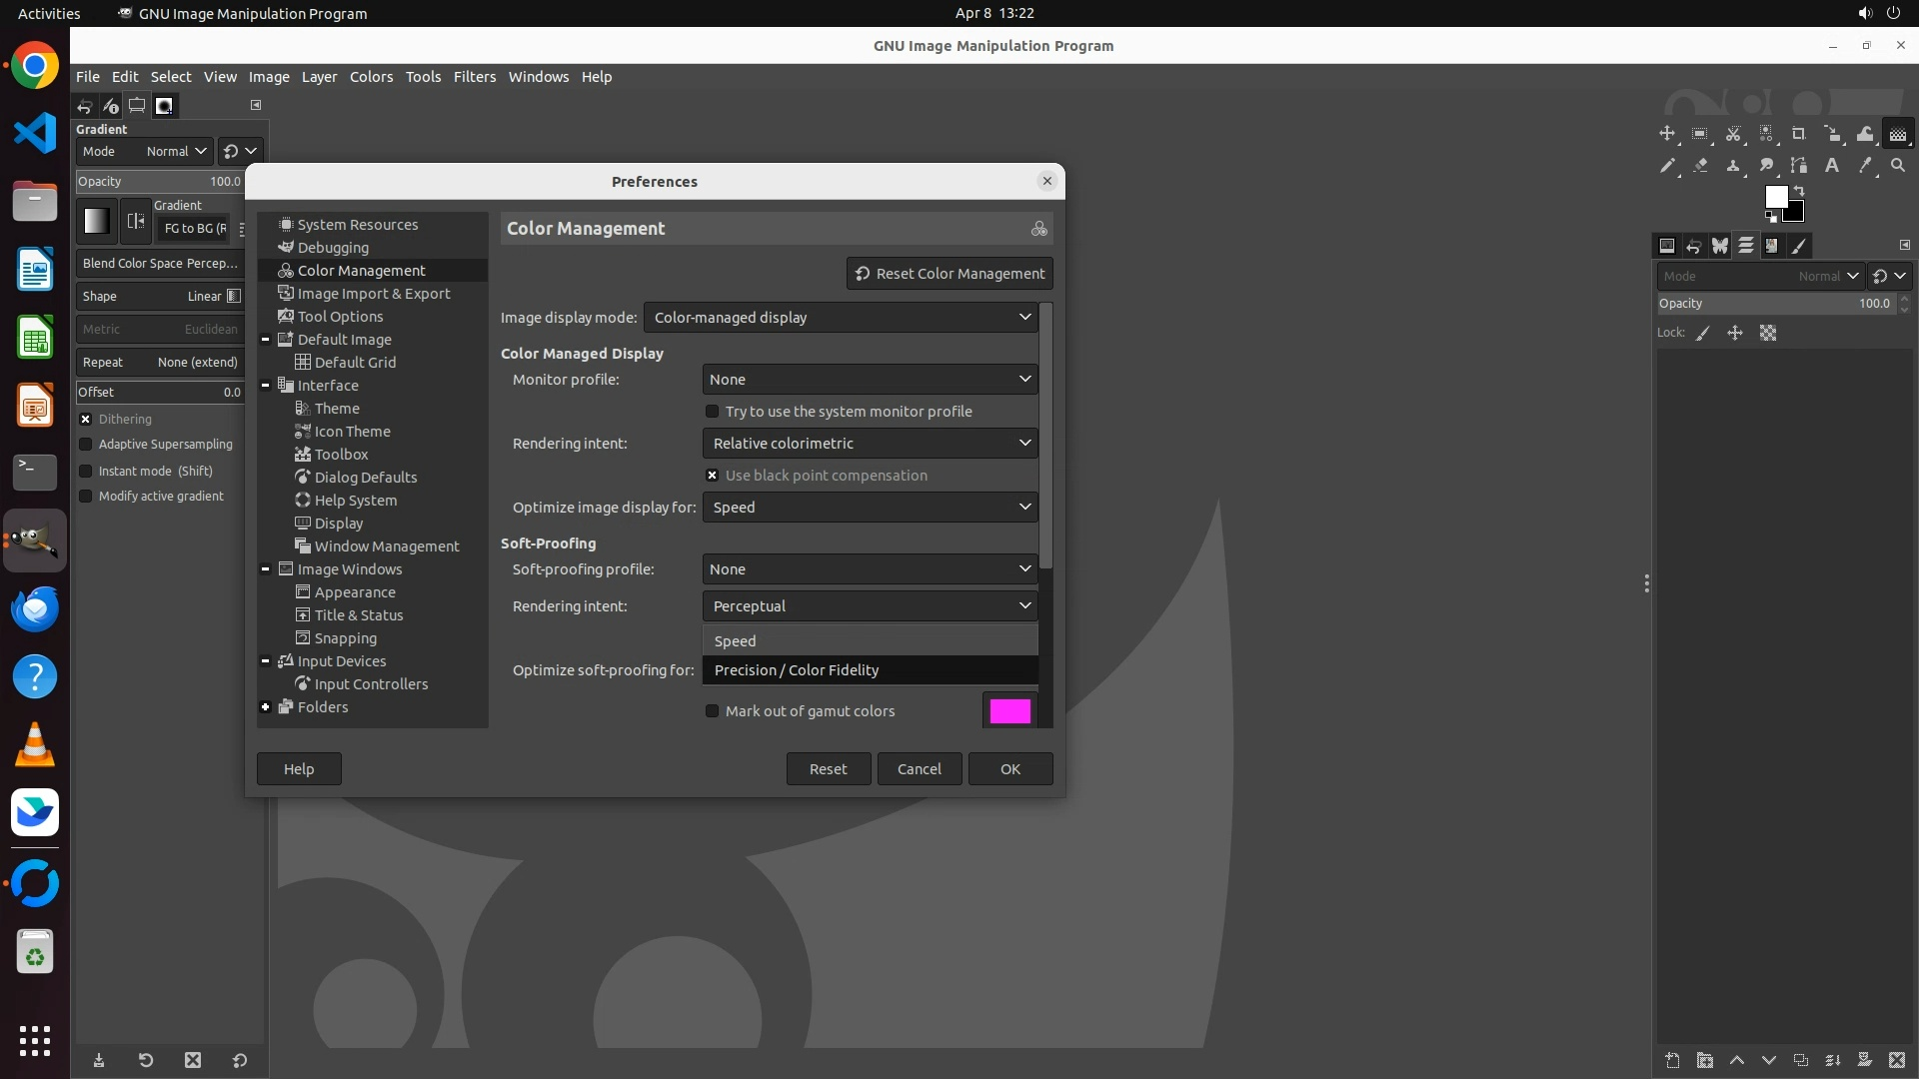Select the Eraser tool

1700,166
